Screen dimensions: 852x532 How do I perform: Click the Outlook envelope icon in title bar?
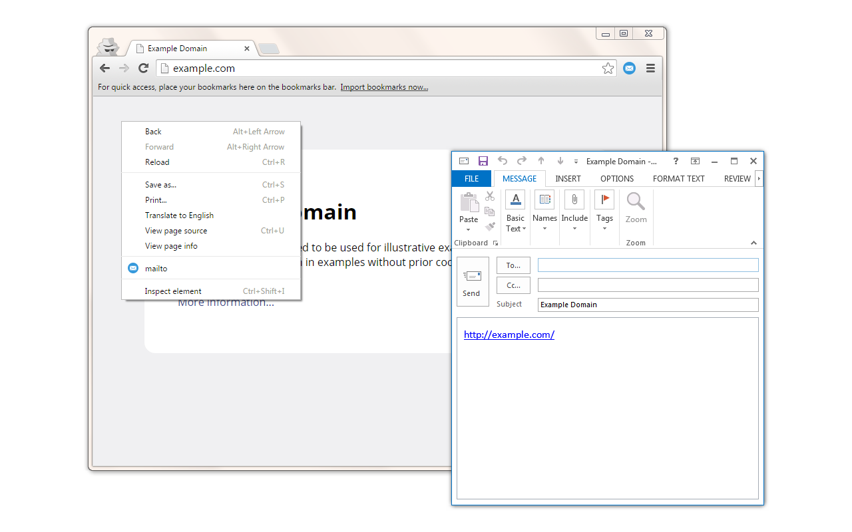464,161
